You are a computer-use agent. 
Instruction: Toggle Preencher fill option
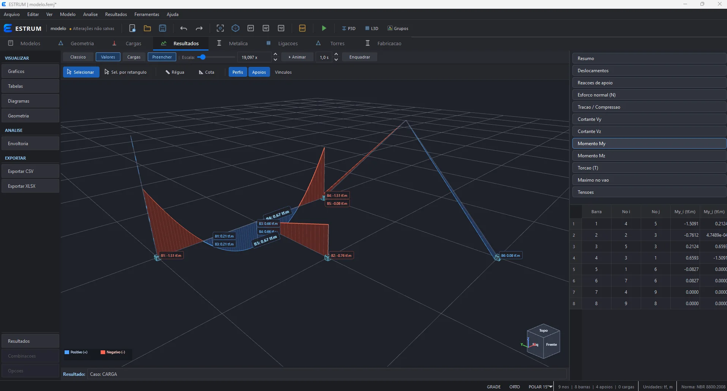click(162, 57)
